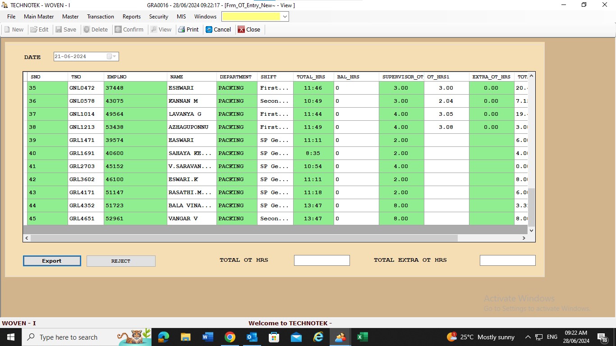Screen dimensions: 616x346
Task: Open Excel from the taskbar
Action: [x=363, y=337]
